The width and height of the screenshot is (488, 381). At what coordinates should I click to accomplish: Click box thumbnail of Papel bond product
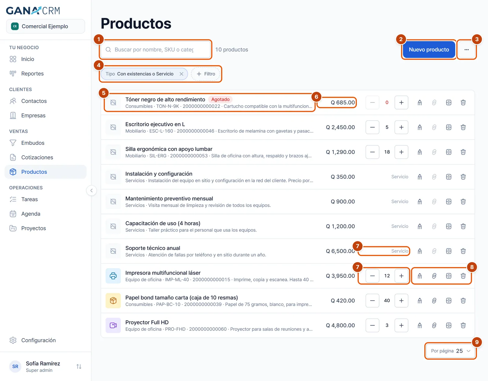pos(113,301)
